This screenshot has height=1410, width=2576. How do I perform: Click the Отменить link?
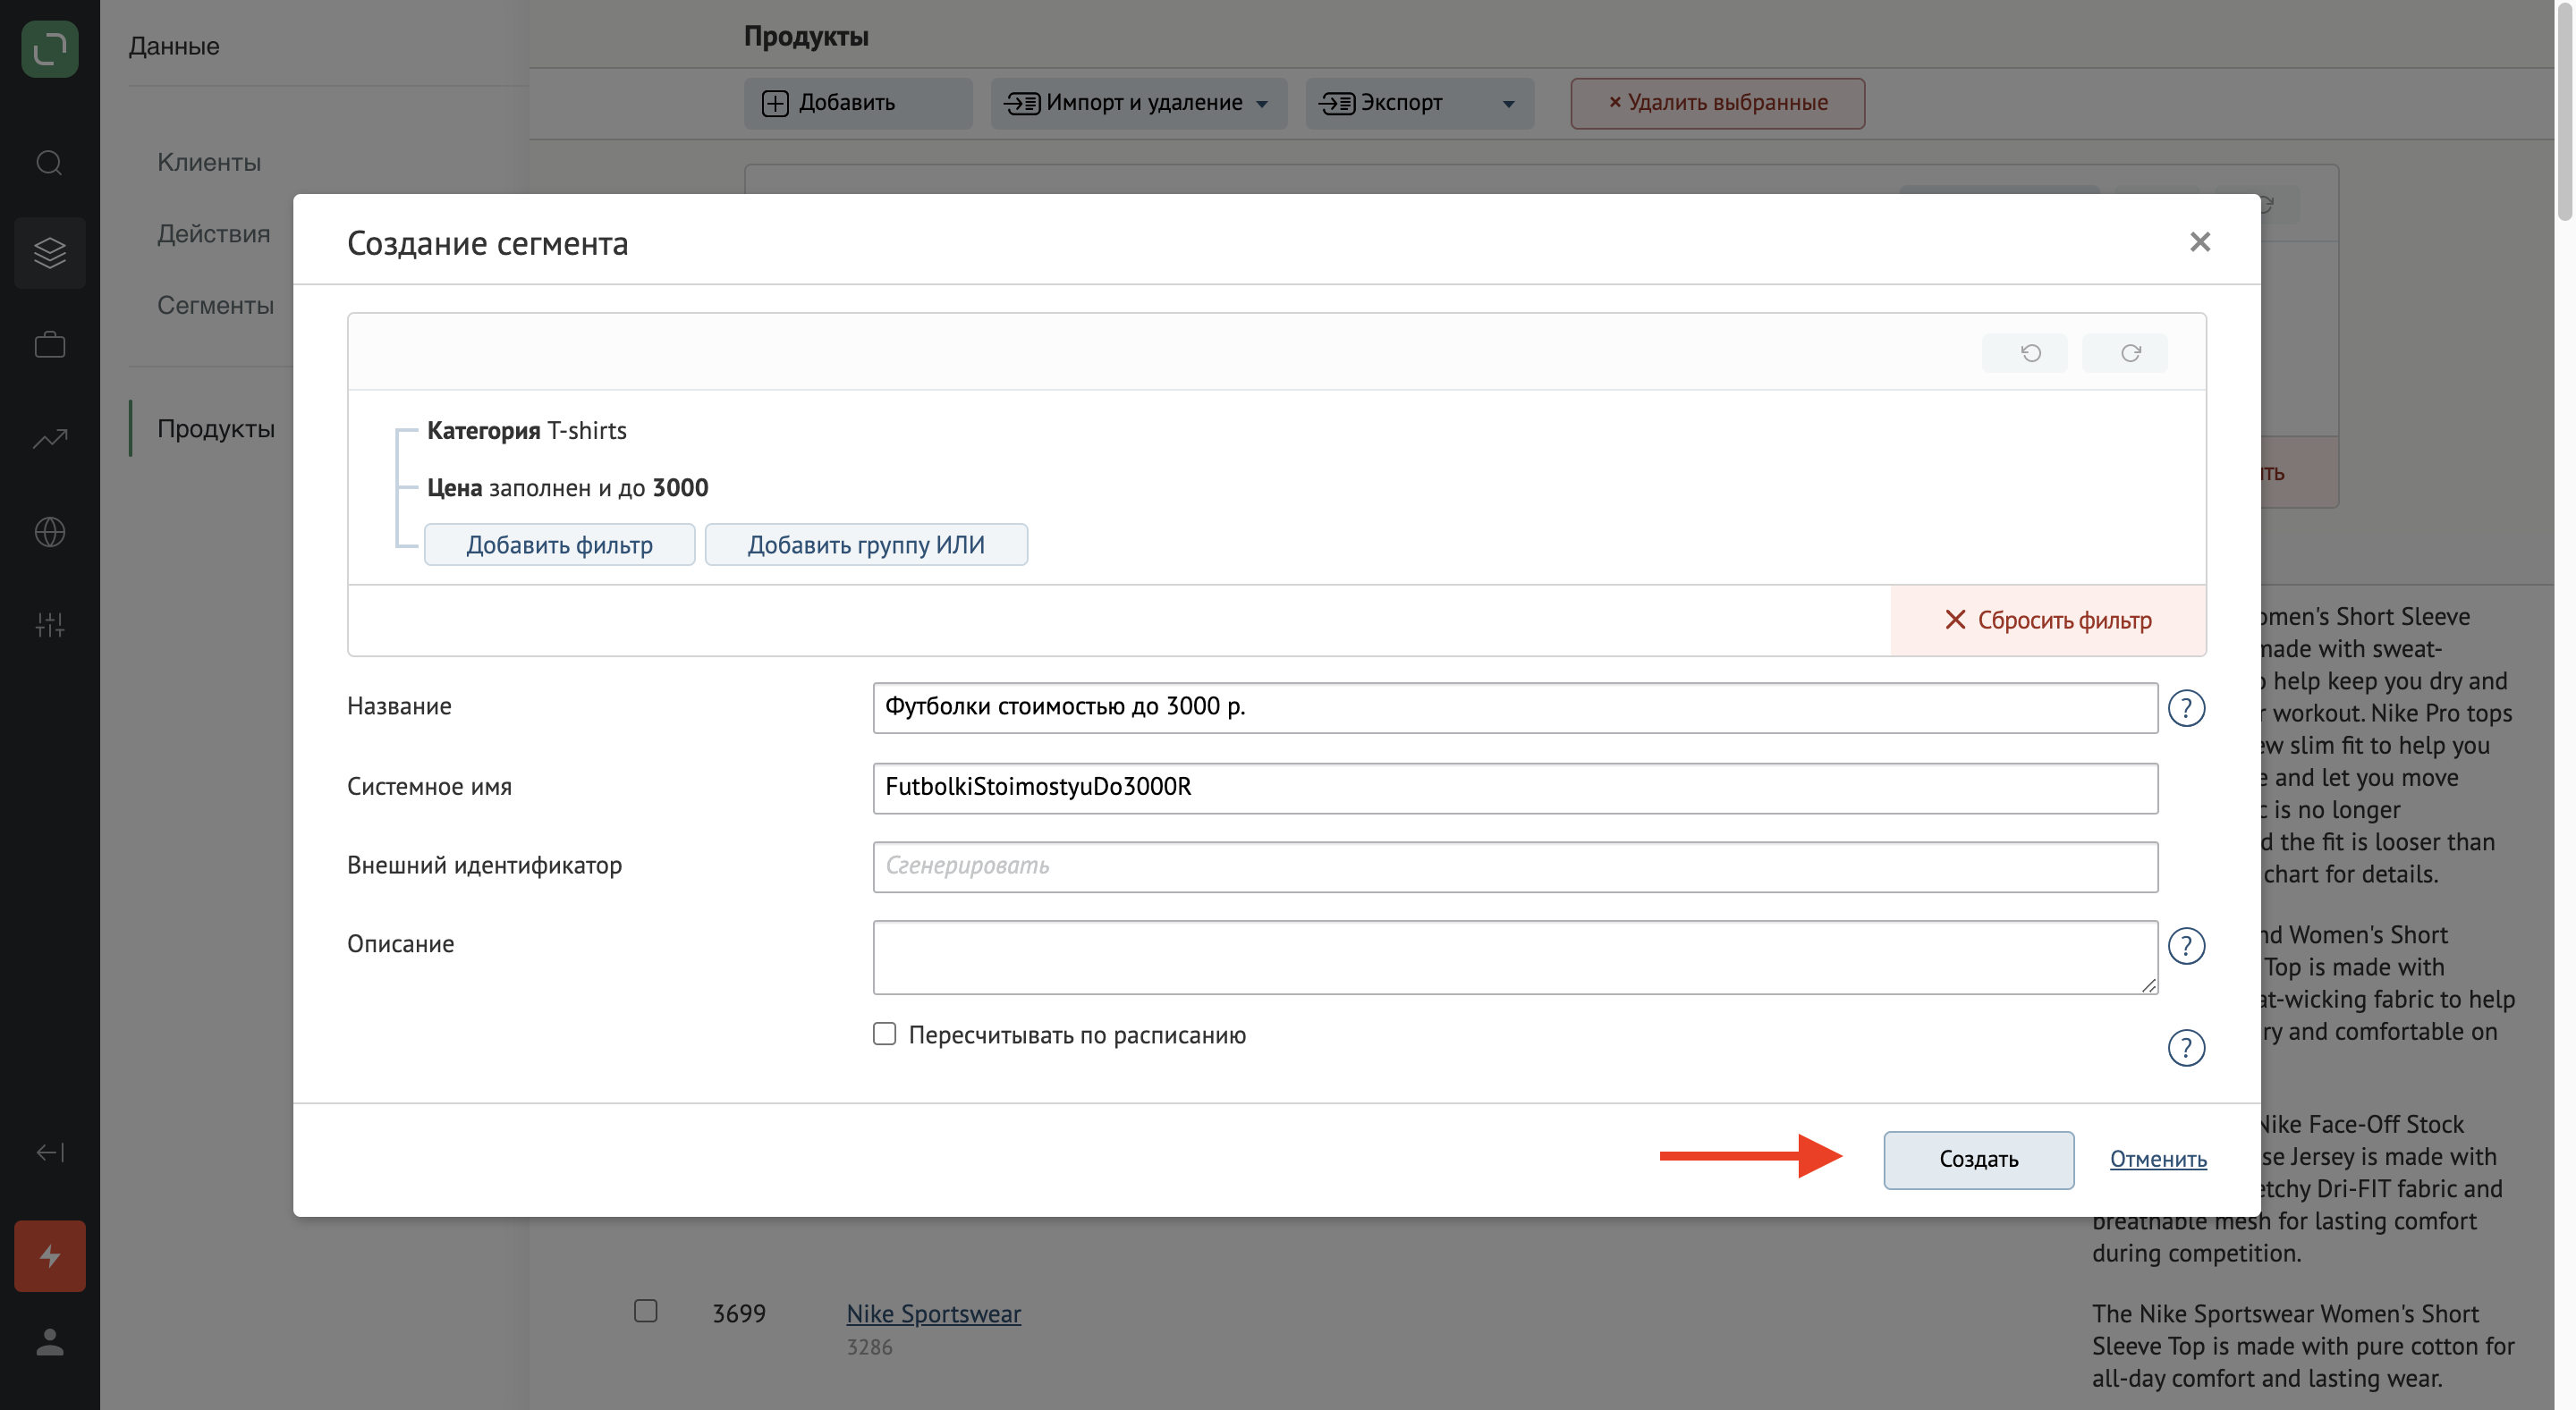click(2158, 1159)
